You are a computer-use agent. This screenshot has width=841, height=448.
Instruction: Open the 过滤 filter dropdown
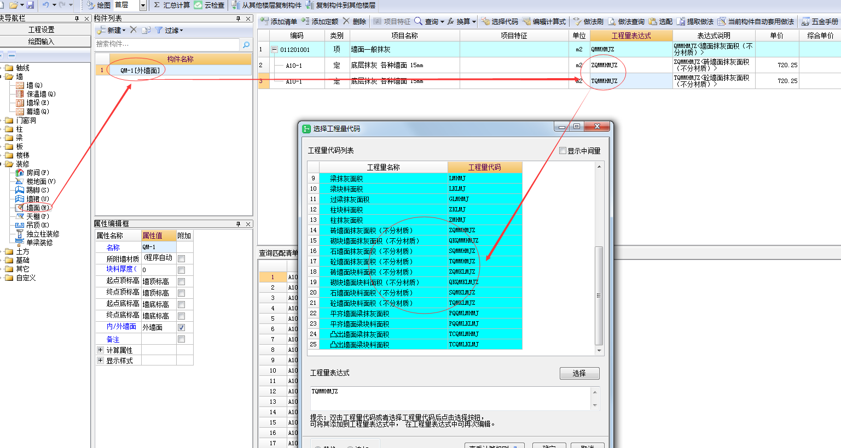[169, 30]
